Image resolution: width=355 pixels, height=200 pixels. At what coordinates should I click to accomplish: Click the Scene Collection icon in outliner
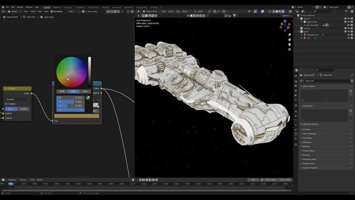tap(298, 15)
